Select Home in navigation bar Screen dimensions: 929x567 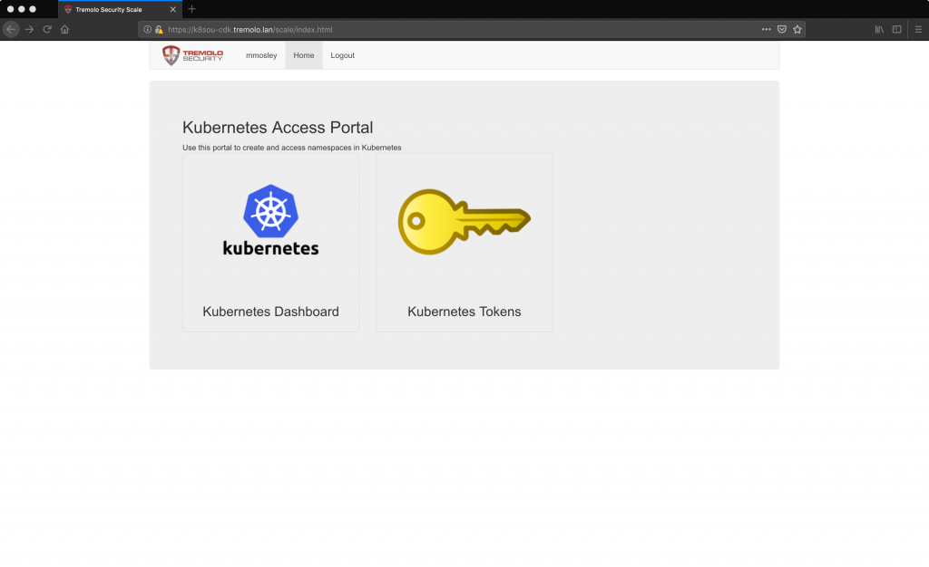(x=303, y=55)
